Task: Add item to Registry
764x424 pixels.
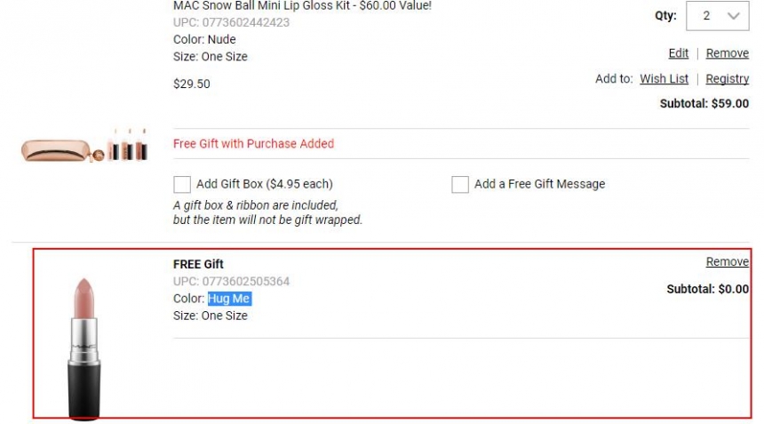Action: (727, 79)
